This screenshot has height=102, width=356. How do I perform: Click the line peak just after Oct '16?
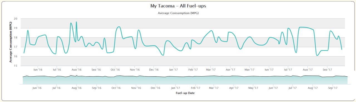click(119, 27)
